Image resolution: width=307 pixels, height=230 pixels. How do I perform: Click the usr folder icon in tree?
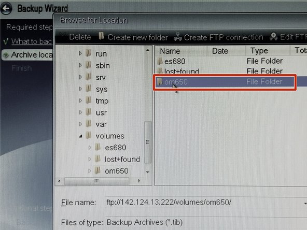pyautogui.click(x=89, y=112)
